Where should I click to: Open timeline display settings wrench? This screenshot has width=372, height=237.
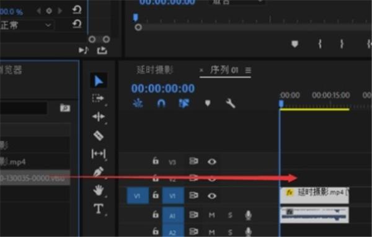point(231,104)
